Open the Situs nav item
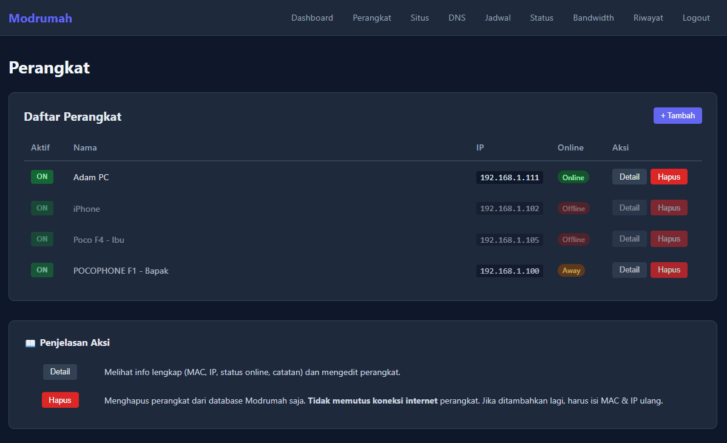Viewport: 727px width, 443px height. (x=419, y=18)
